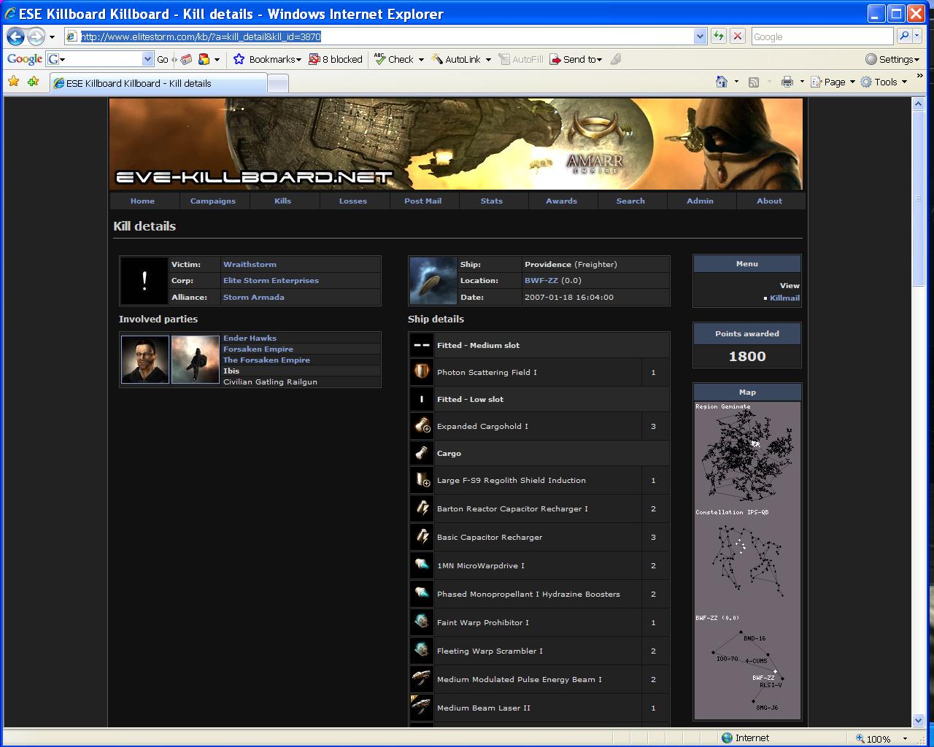The width and height of the screenshot is (934, 747).
Task: Open Stats in site navigation
Action: tap(492, 201)
